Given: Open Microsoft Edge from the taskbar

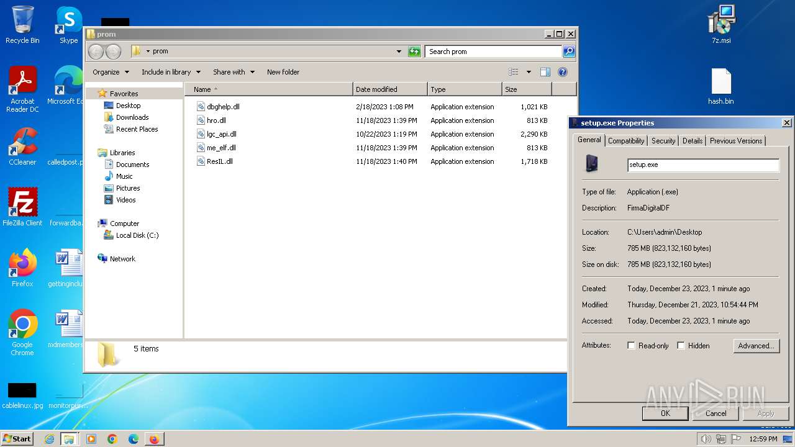Looking at the screenshot, I should tap(134, 439).
